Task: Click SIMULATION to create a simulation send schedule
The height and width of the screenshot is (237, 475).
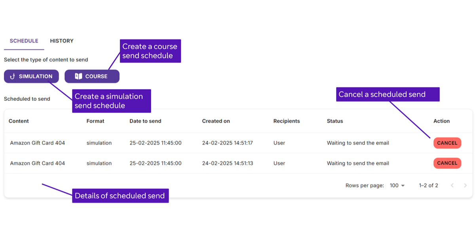Action: 31,76
